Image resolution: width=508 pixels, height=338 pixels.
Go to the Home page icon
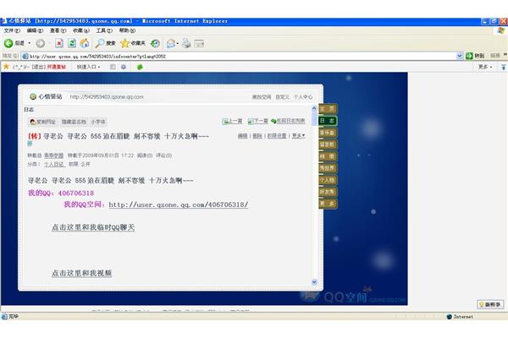coord(85,43)
